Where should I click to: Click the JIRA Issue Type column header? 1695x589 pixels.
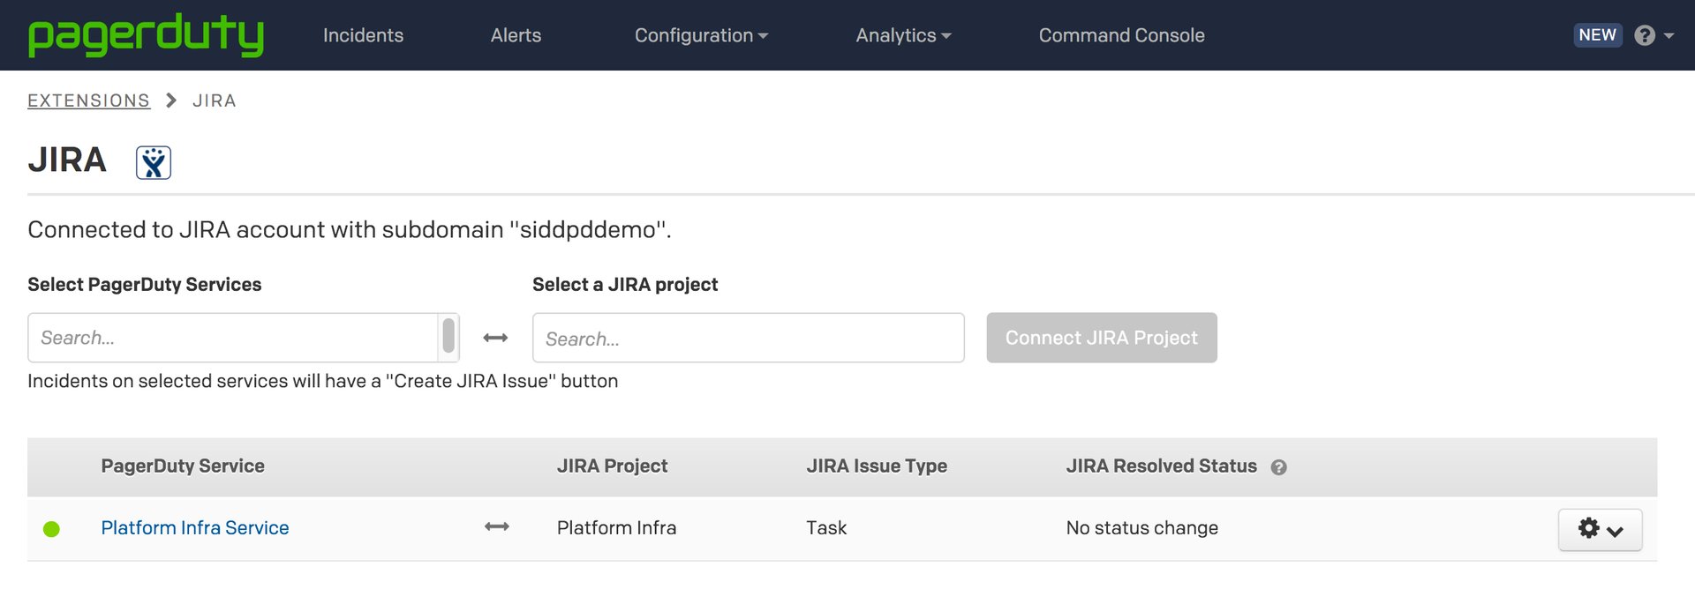pos(877,466)
